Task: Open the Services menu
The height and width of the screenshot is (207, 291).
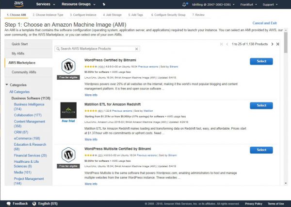Action: pos(46,4)
